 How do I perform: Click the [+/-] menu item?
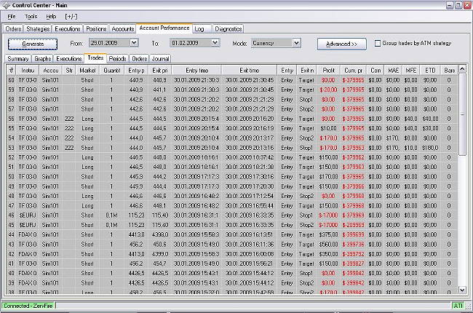click(71, 16)
